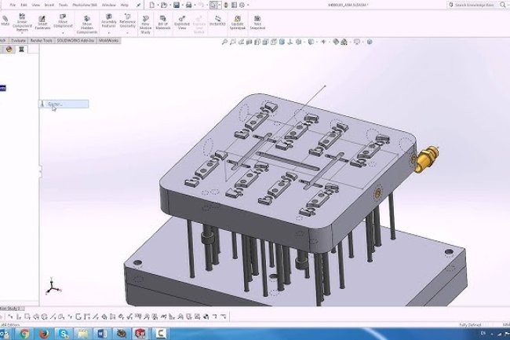Switch to the MoldWorks tab
The image size is (510, 340).
pyautogui.click(x=108, y=41)
